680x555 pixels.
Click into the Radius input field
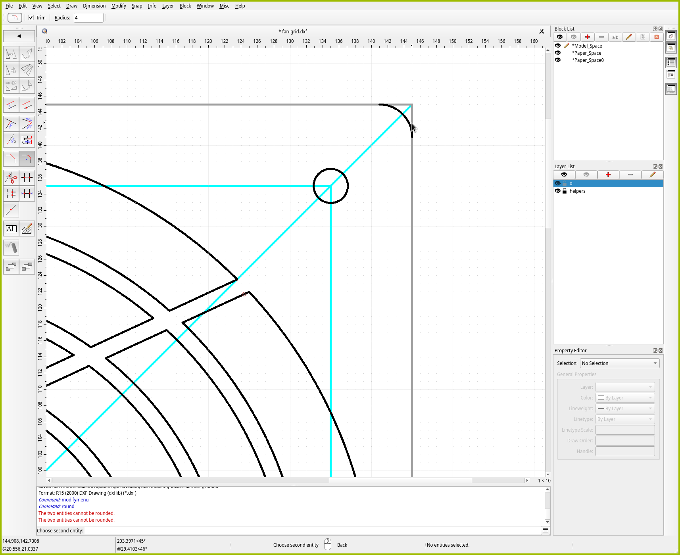point(88,17)
